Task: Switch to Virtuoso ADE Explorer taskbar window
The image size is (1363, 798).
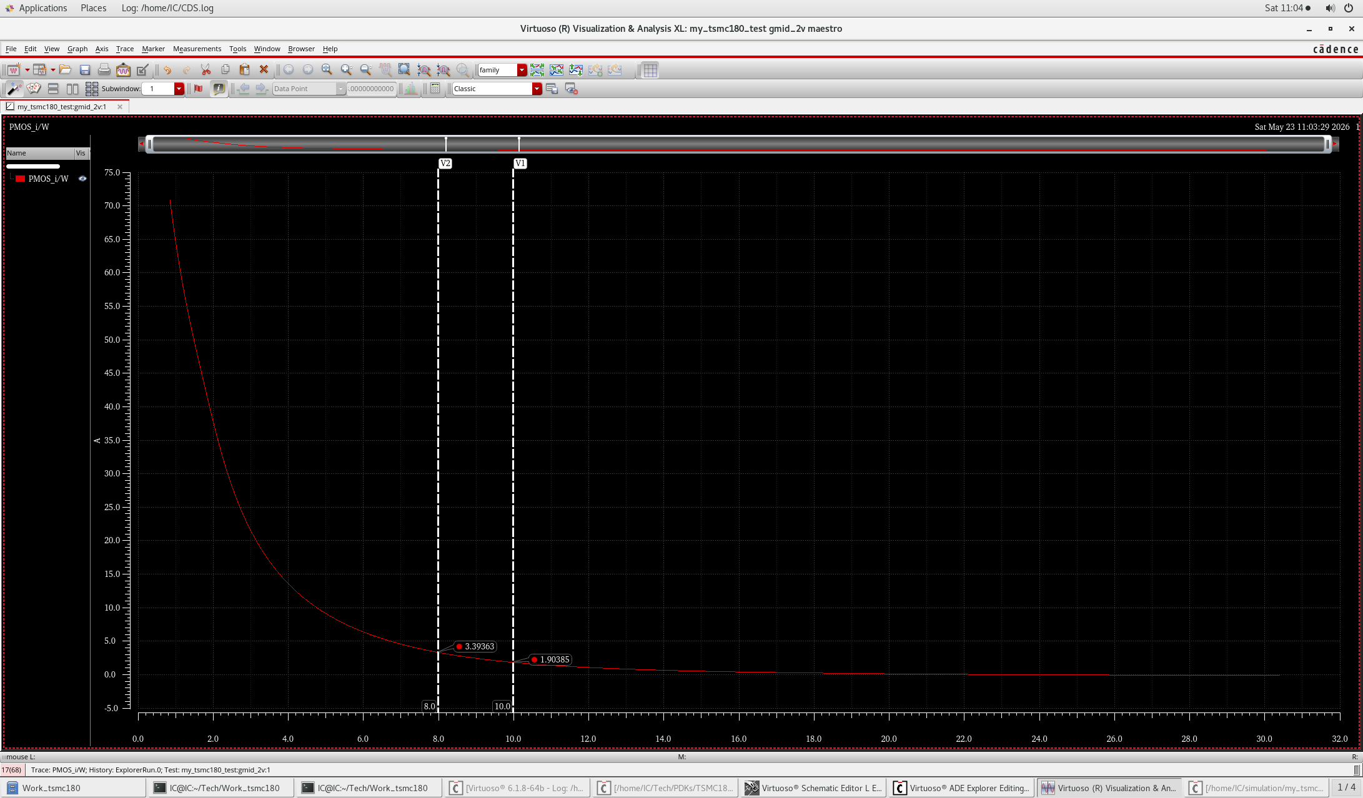Action: click(961, 788)
